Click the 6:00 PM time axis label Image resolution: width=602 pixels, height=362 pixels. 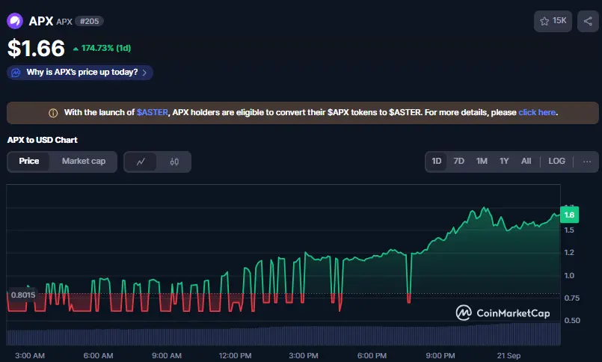(372, 356)
